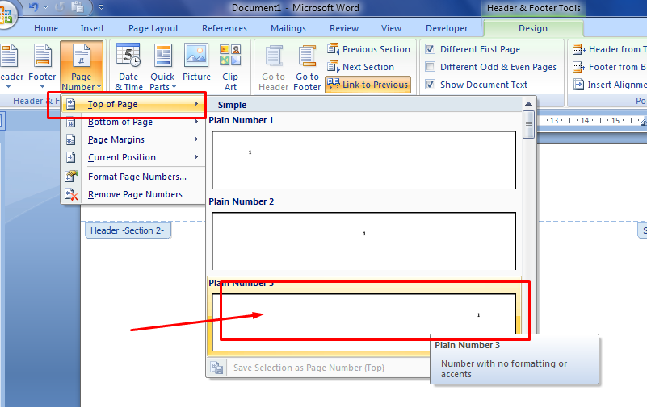This screenshot has height=407, width=647.
Task: Click Go to Header button
Action: (273, 68)
